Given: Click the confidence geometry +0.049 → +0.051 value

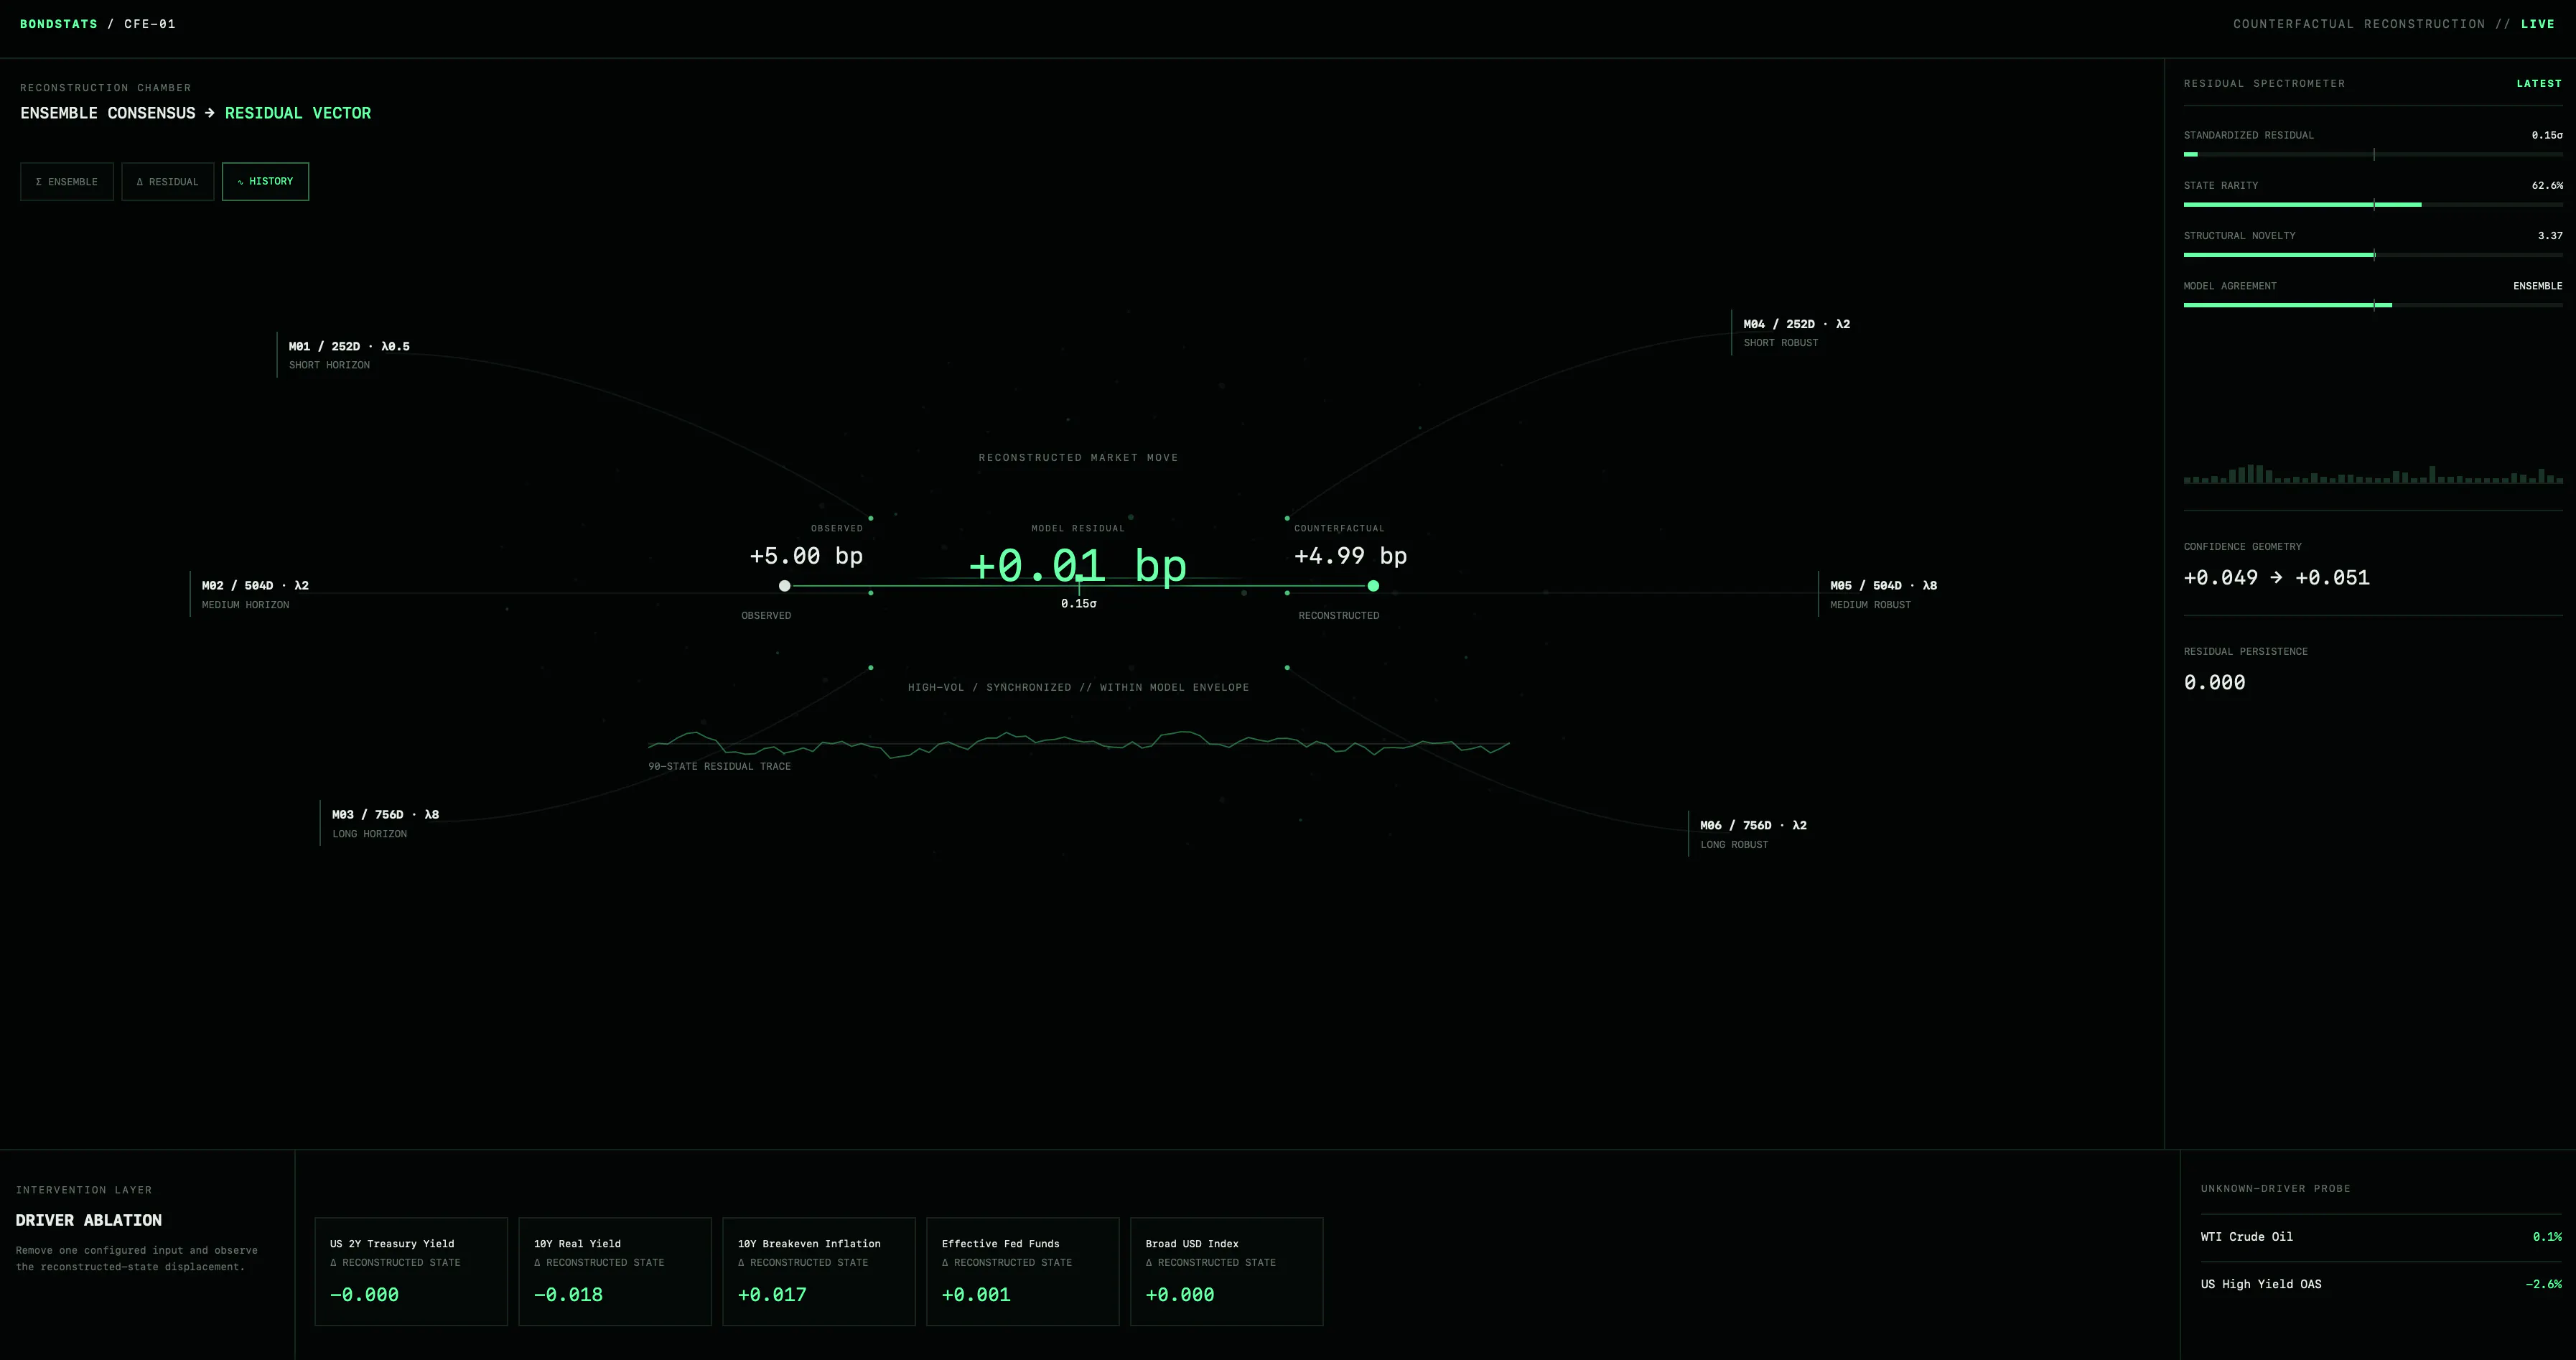Looking at the screenshot, I should tap(2276, 578).
